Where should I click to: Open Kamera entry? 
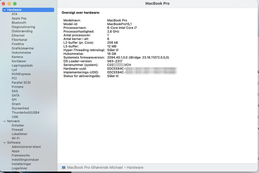click(x=17, y=57)
